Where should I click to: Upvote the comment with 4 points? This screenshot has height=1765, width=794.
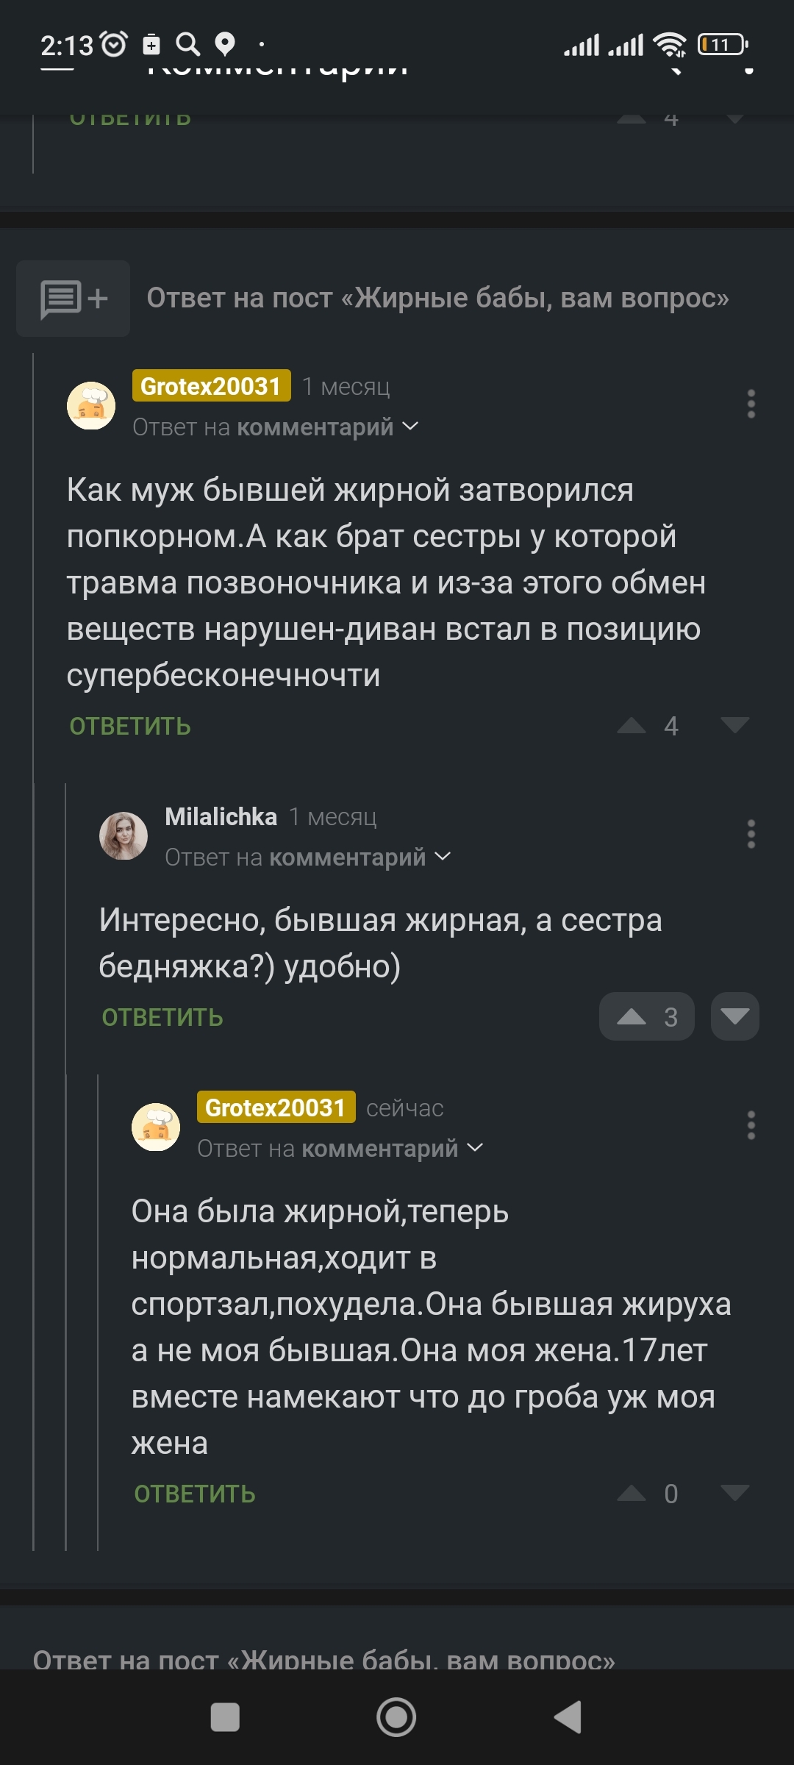click(x=632, y=727)
